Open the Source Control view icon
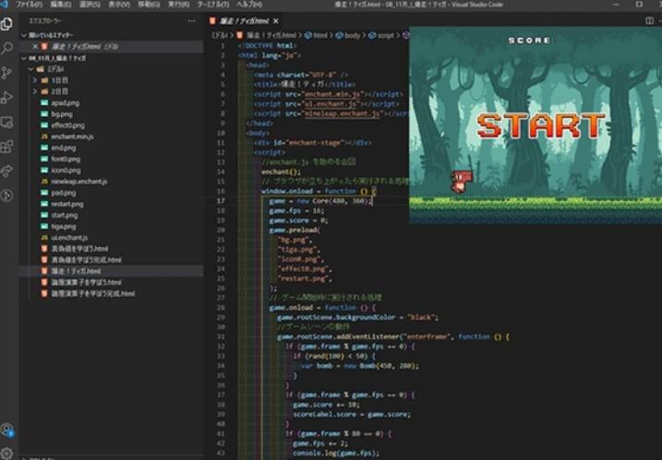This screenshot has width=662, height=460. pos(7,73)
